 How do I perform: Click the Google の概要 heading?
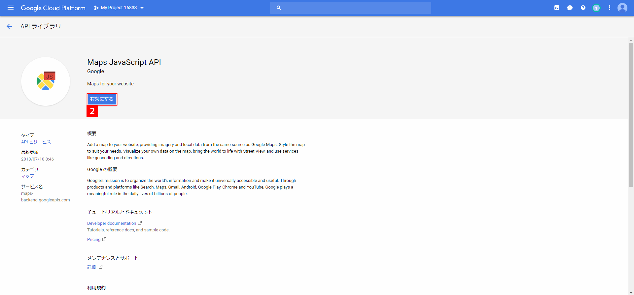point(102,169)
